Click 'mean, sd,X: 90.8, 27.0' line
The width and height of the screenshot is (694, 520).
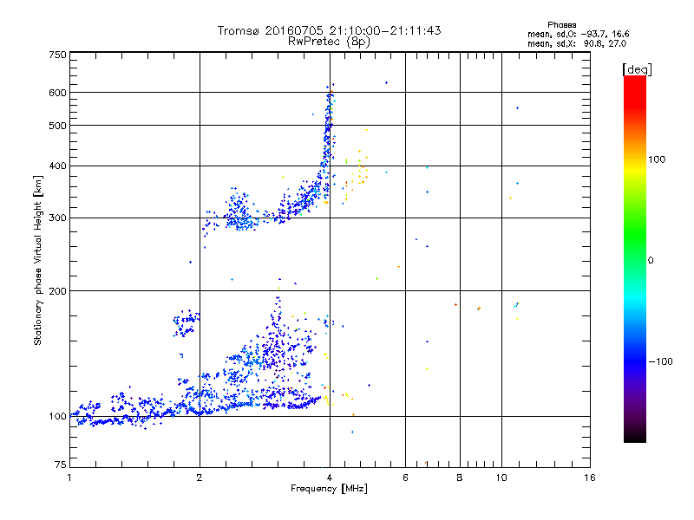(577, 43)
